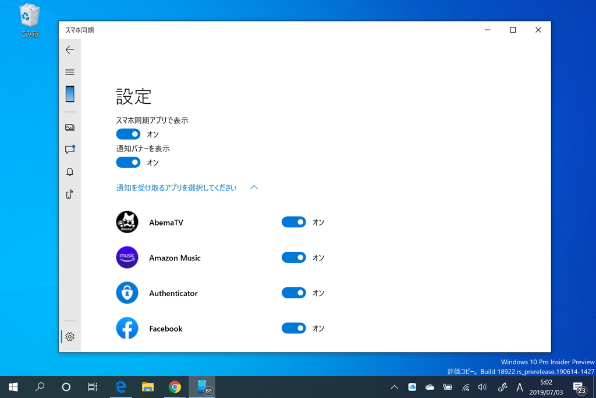Toggle the スマホ同期アプリで表示 switch
Screen dimensions: 596x398
128,134
